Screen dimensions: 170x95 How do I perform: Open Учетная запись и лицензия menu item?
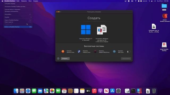coord(18,9)
